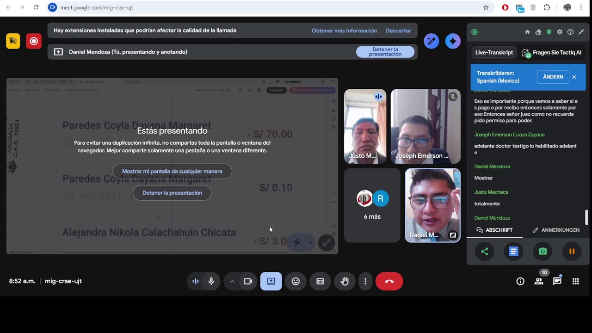This screenshot has height=333, width=592.
Task: Collapse the Tactiq panel with shrink arrows
Action: 581,32
